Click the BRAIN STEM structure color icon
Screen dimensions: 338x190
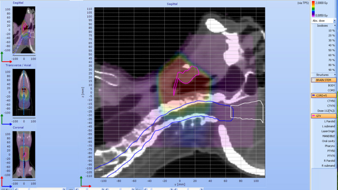tap(314, 80)
